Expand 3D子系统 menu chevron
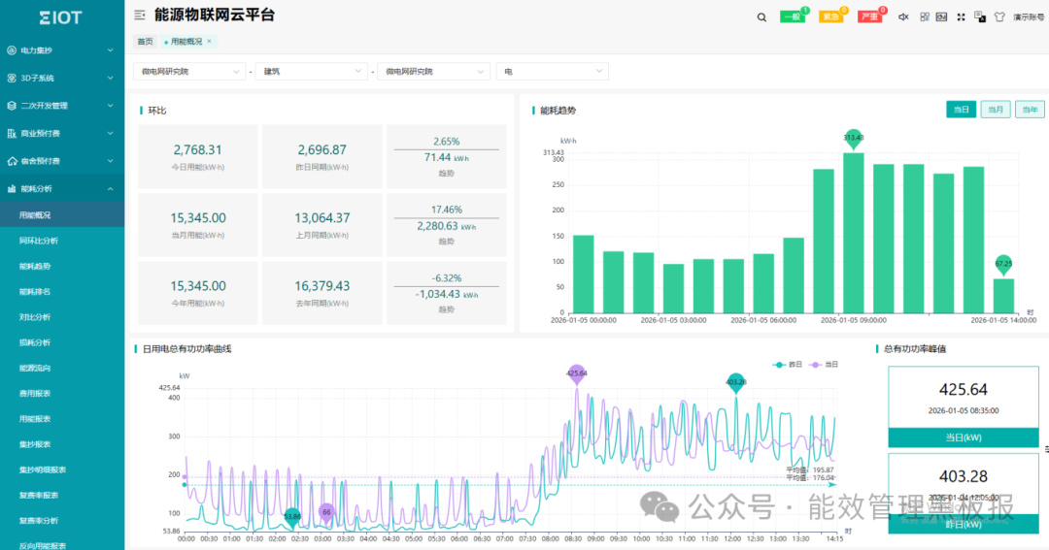 tap(111, 79)
